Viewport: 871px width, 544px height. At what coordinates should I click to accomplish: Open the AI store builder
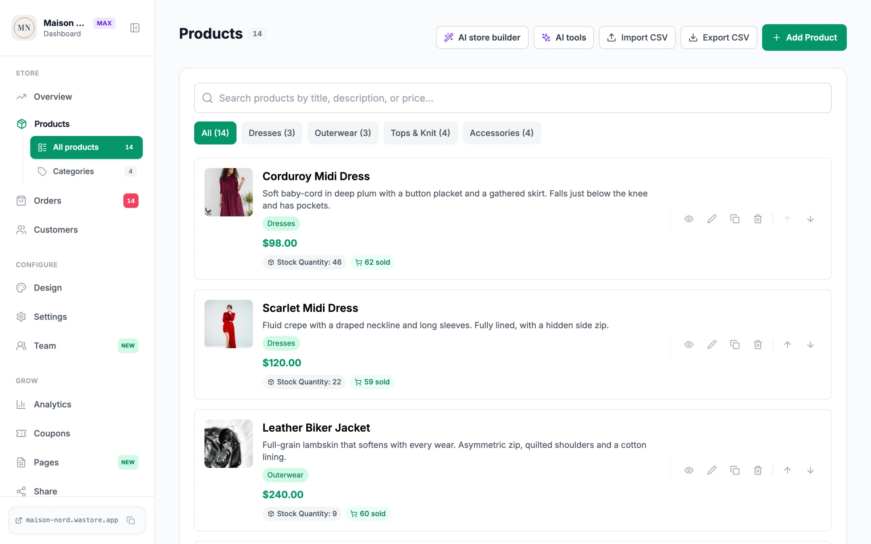pos(482,37)
